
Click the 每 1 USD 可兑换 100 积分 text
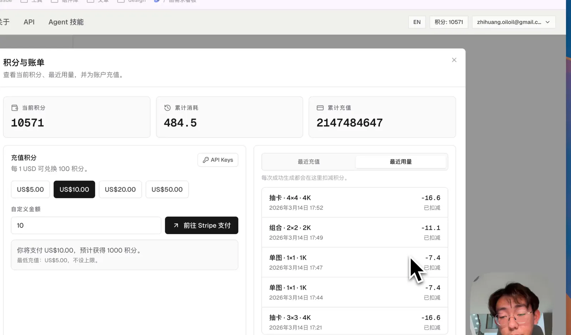[x=50, y=169]
